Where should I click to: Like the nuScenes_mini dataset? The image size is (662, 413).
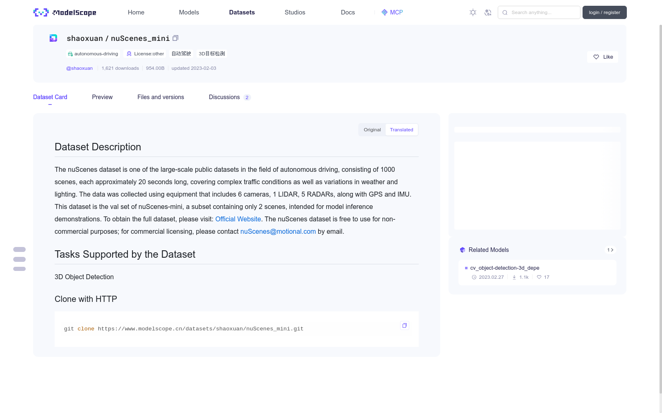(x=602, y=57)
